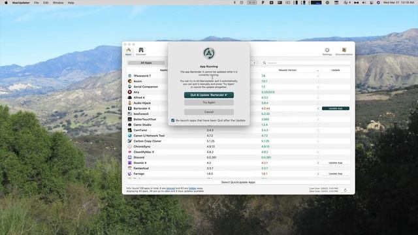The height and width of the screenshot is (235, 418).
Task: Click the CleanMyMac X app icon
Action: pyautogui.click(x=130, y=152)
